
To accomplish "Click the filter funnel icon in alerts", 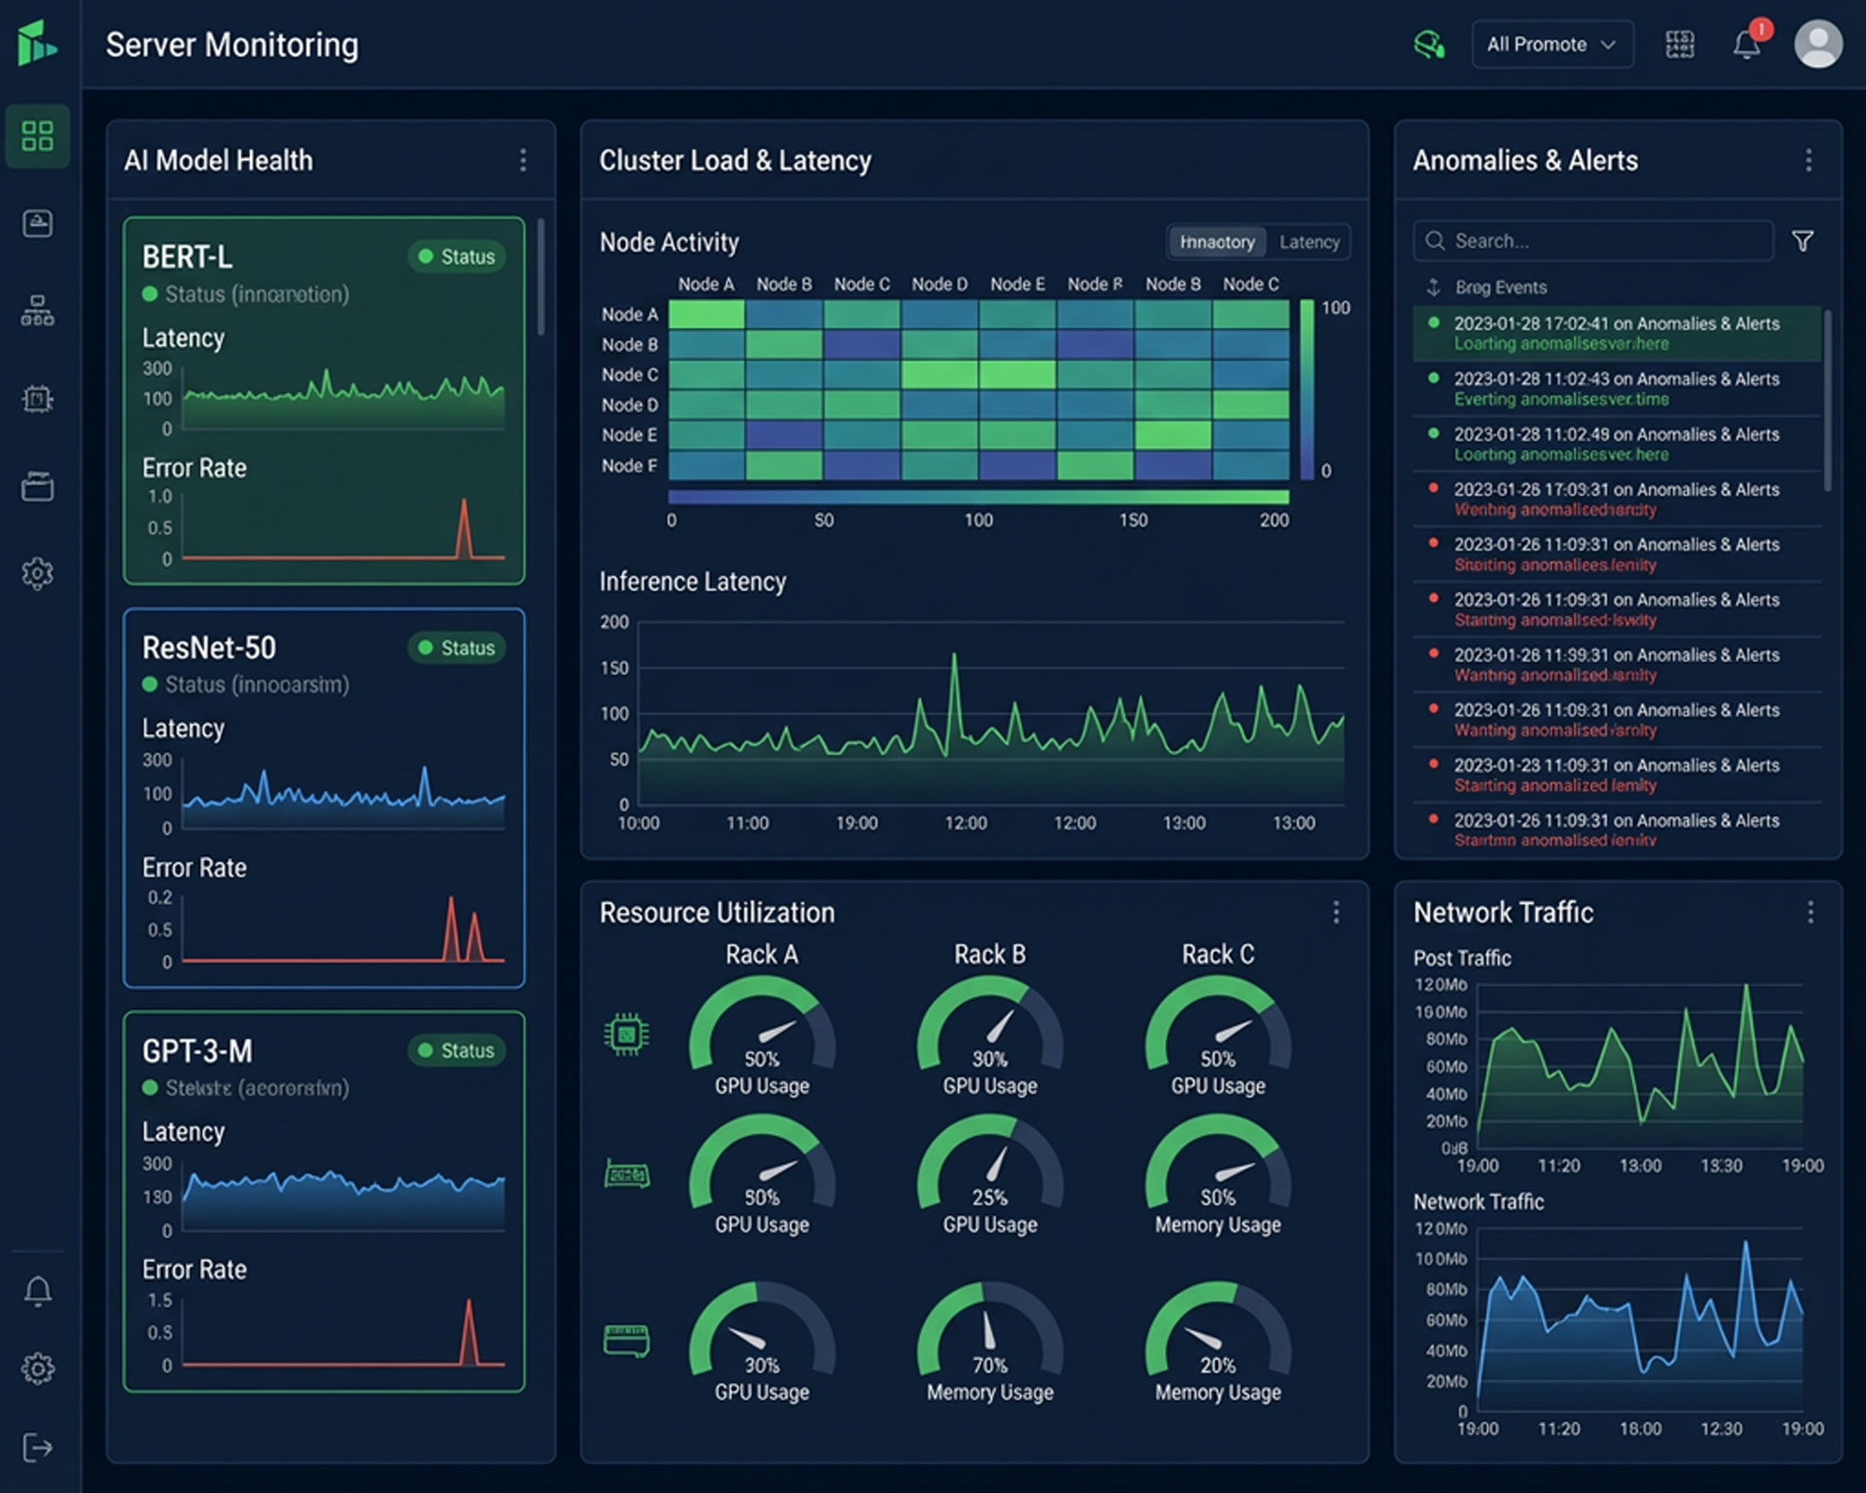I will coord(1802,241).
